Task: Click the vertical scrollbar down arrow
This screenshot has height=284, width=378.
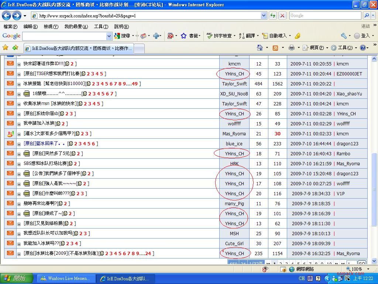Action: tap(374, 261)
